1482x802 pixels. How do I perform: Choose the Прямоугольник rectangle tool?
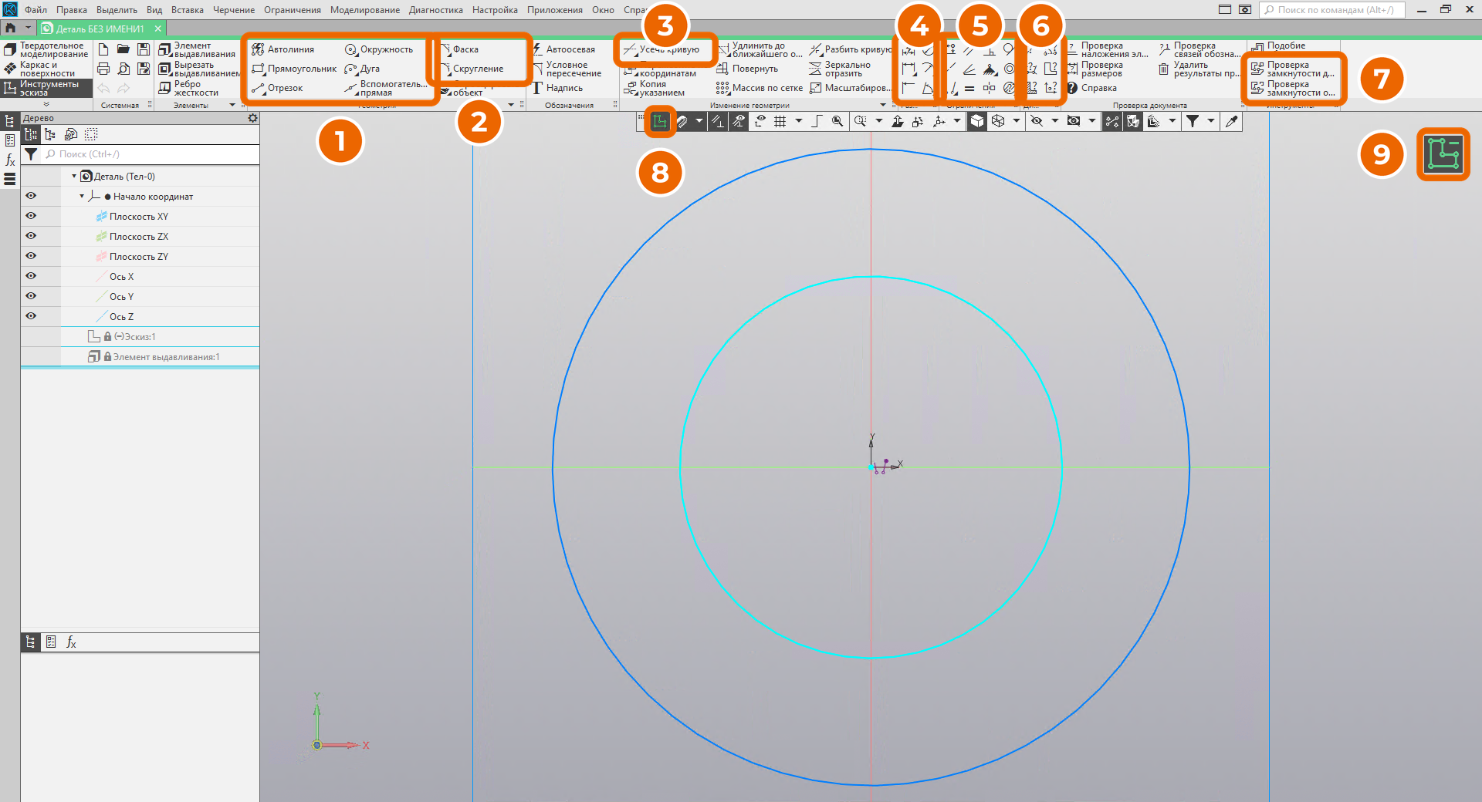[x=294, y=69]
